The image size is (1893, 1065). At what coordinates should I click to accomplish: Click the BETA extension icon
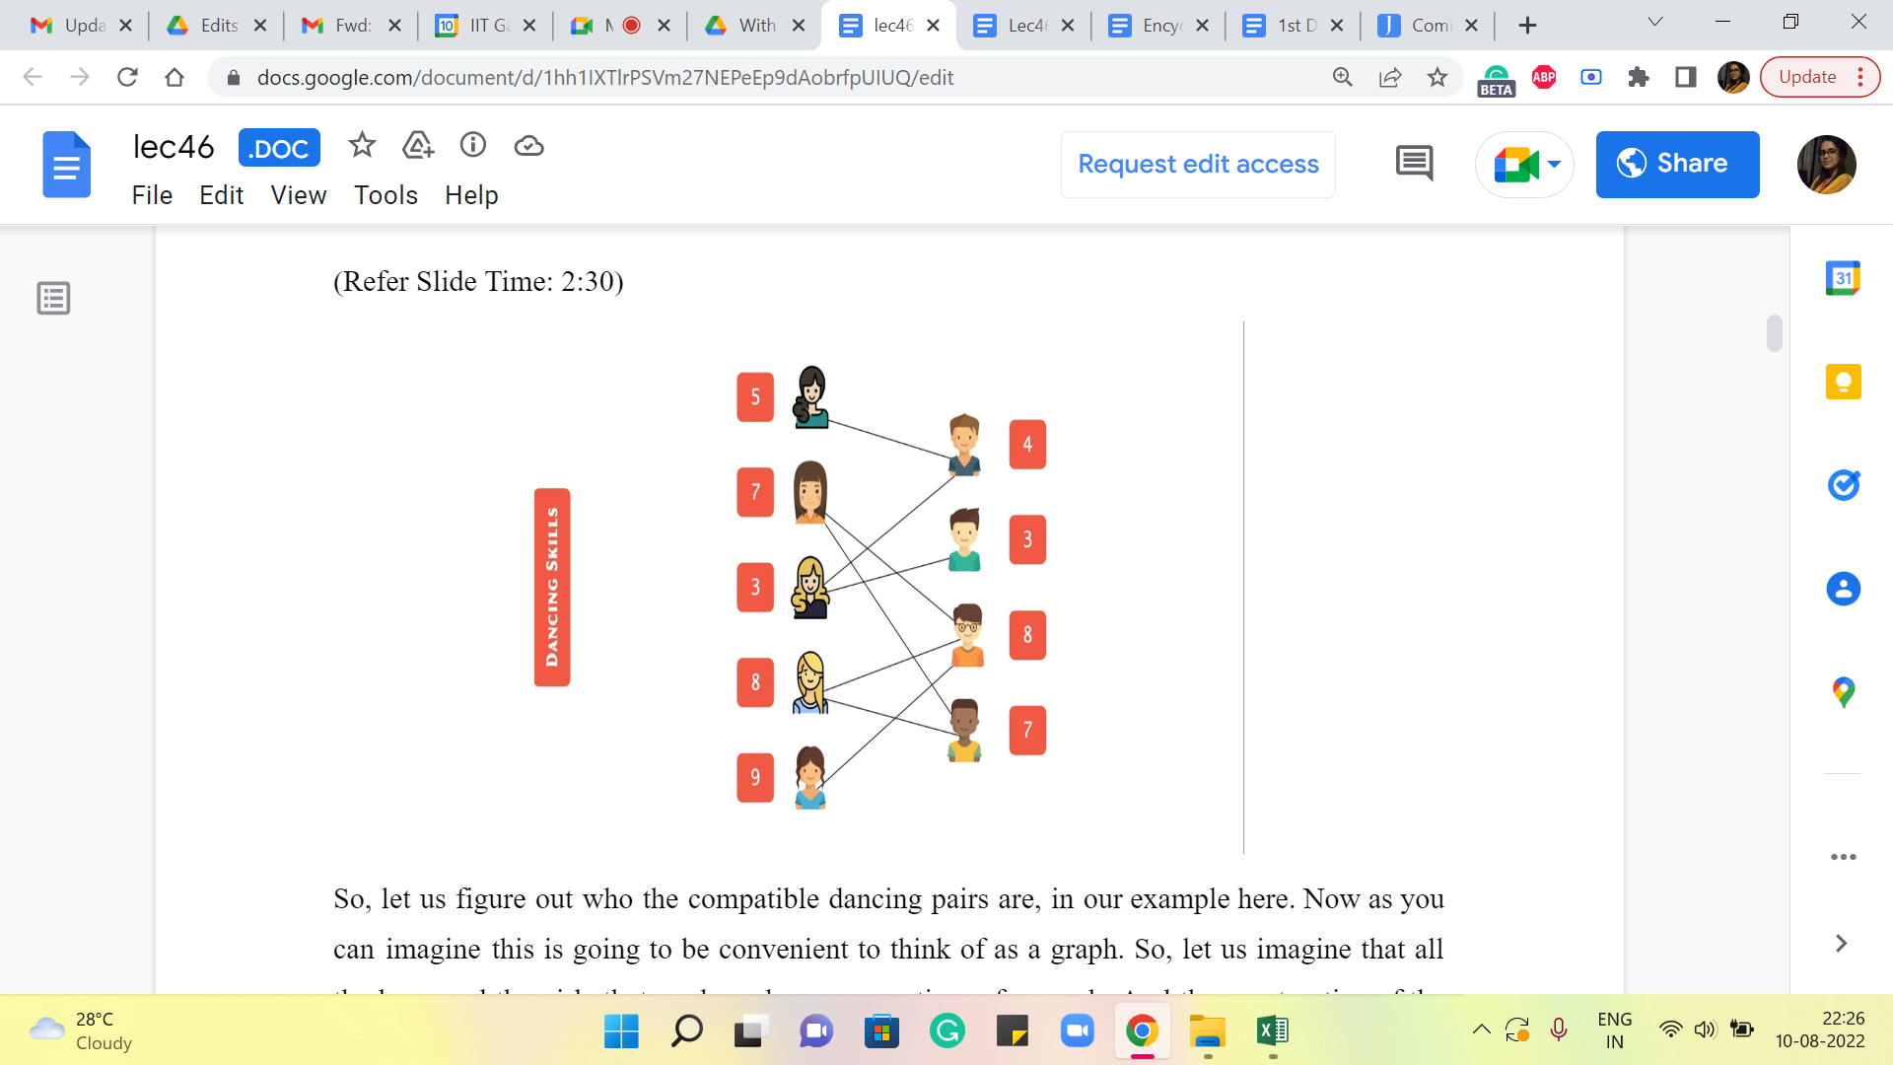[1496, 79]
